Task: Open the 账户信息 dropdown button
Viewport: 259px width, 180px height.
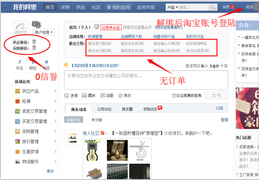Action: pyautogui.click(x=44, y=32)
